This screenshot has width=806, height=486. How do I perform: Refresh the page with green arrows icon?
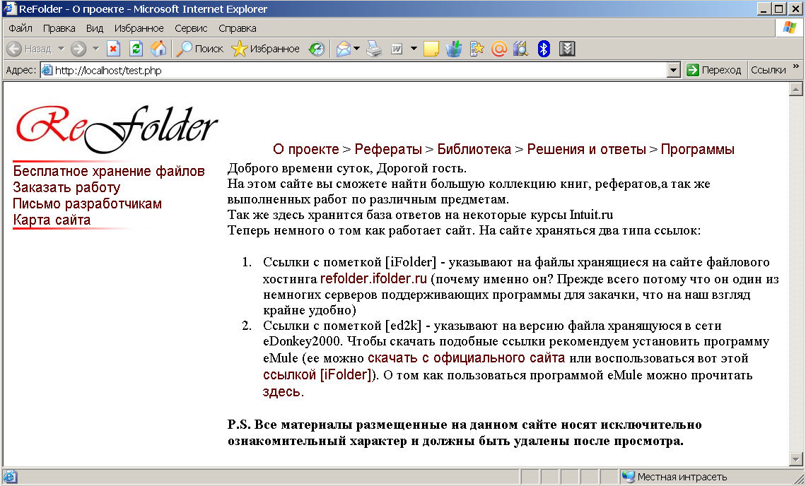[136, 49]
